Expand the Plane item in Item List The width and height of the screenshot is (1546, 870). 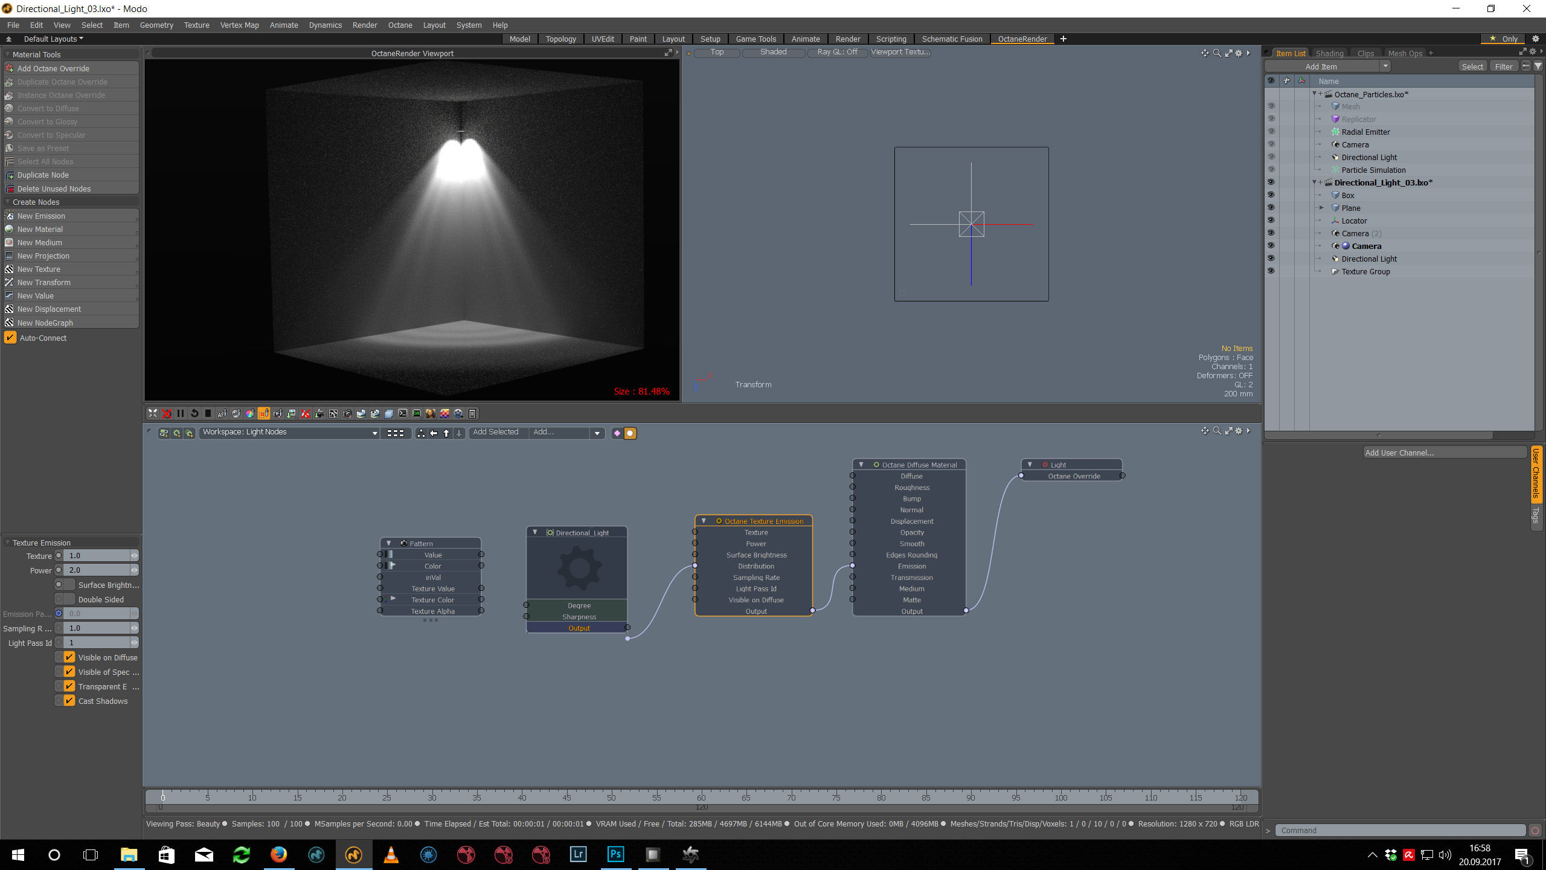point(1321,208)
